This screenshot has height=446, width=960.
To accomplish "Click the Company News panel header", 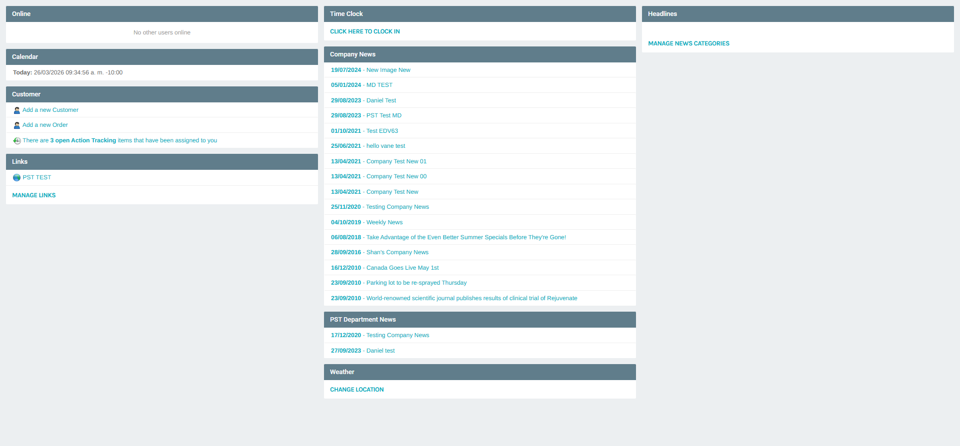I will click(x=480, y=54).
